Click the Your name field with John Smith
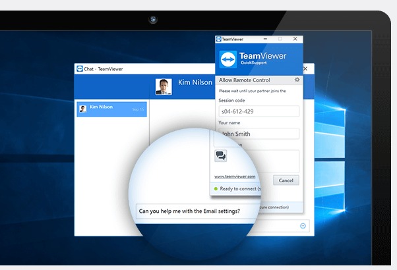Image resolution: width=397 pixels, height=270 pixels. (259, 134)
